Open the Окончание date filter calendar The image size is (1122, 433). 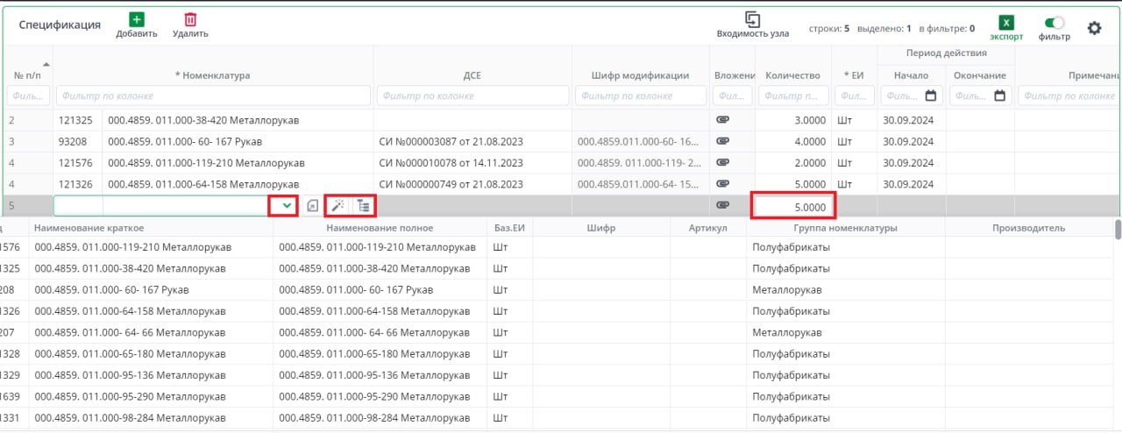[x=998, y=96]
